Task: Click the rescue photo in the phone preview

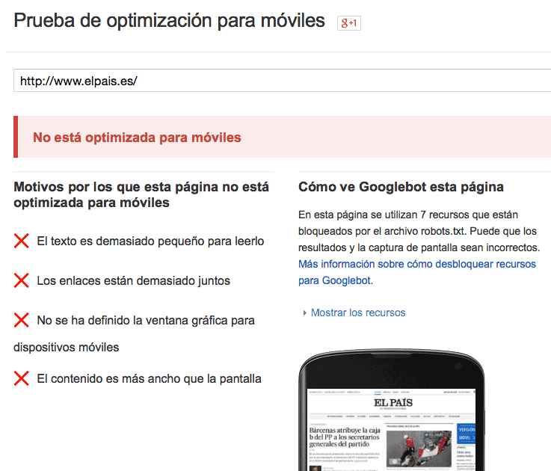Action: [419, 449]
